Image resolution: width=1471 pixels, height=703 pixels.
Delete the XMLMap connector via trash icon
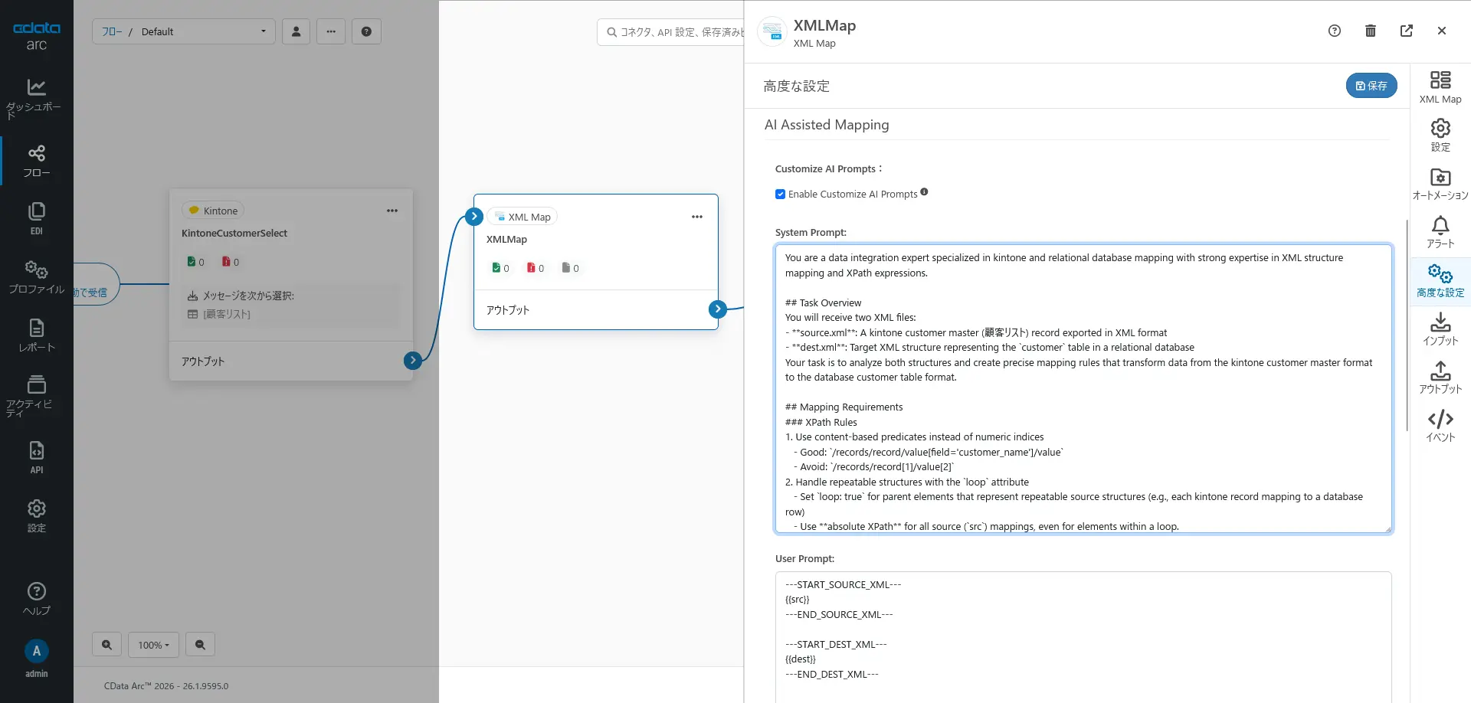[x=1371, y=31]
